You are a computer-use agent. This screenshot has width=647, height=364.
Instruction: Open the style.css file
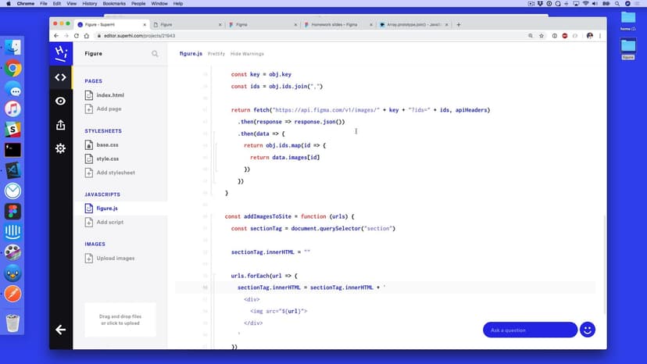point(107,159)
